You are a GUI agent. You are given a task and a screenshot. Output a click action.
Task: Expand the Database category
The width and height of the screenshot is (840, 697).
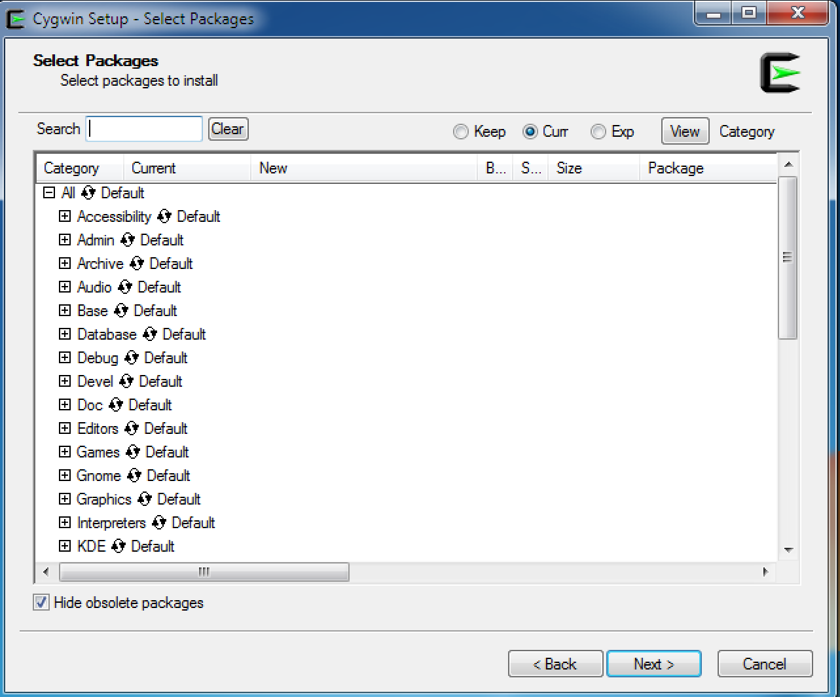65,334
